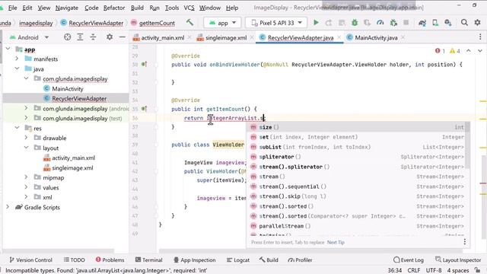Run the app with green play button

[316, 23]
